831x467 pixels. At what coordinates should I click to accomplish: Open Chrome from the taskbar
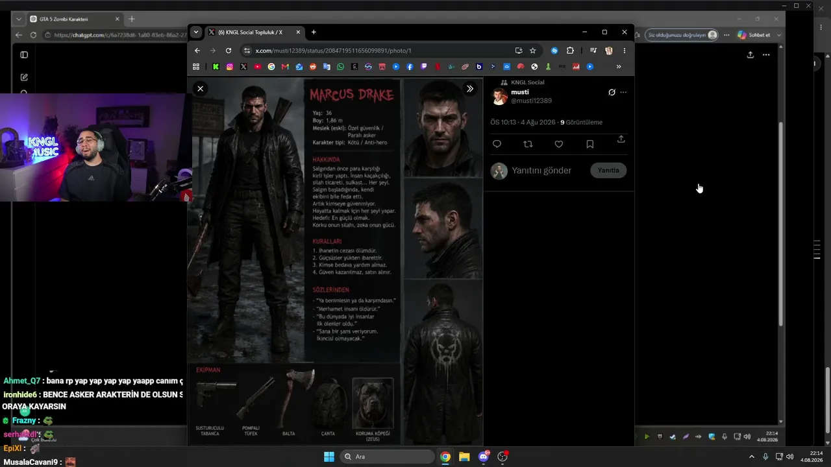click(445, 457)
